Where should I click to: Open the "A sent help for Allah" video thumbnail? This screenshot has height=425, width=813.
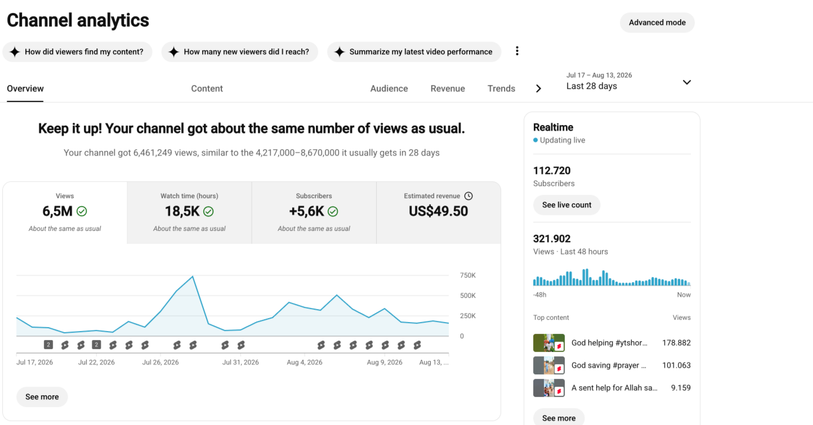pyautogui.click(x=549, y=388)
